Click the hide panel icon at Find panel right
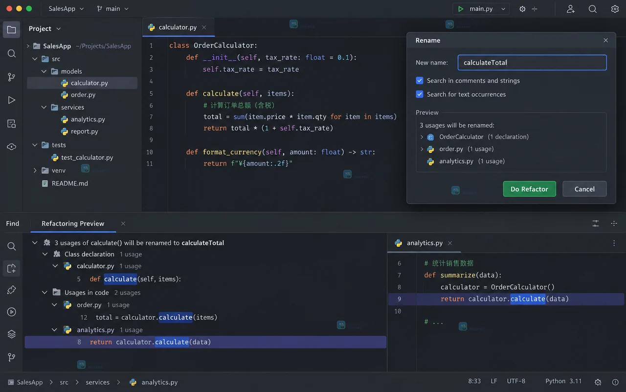 coord(614,224)
